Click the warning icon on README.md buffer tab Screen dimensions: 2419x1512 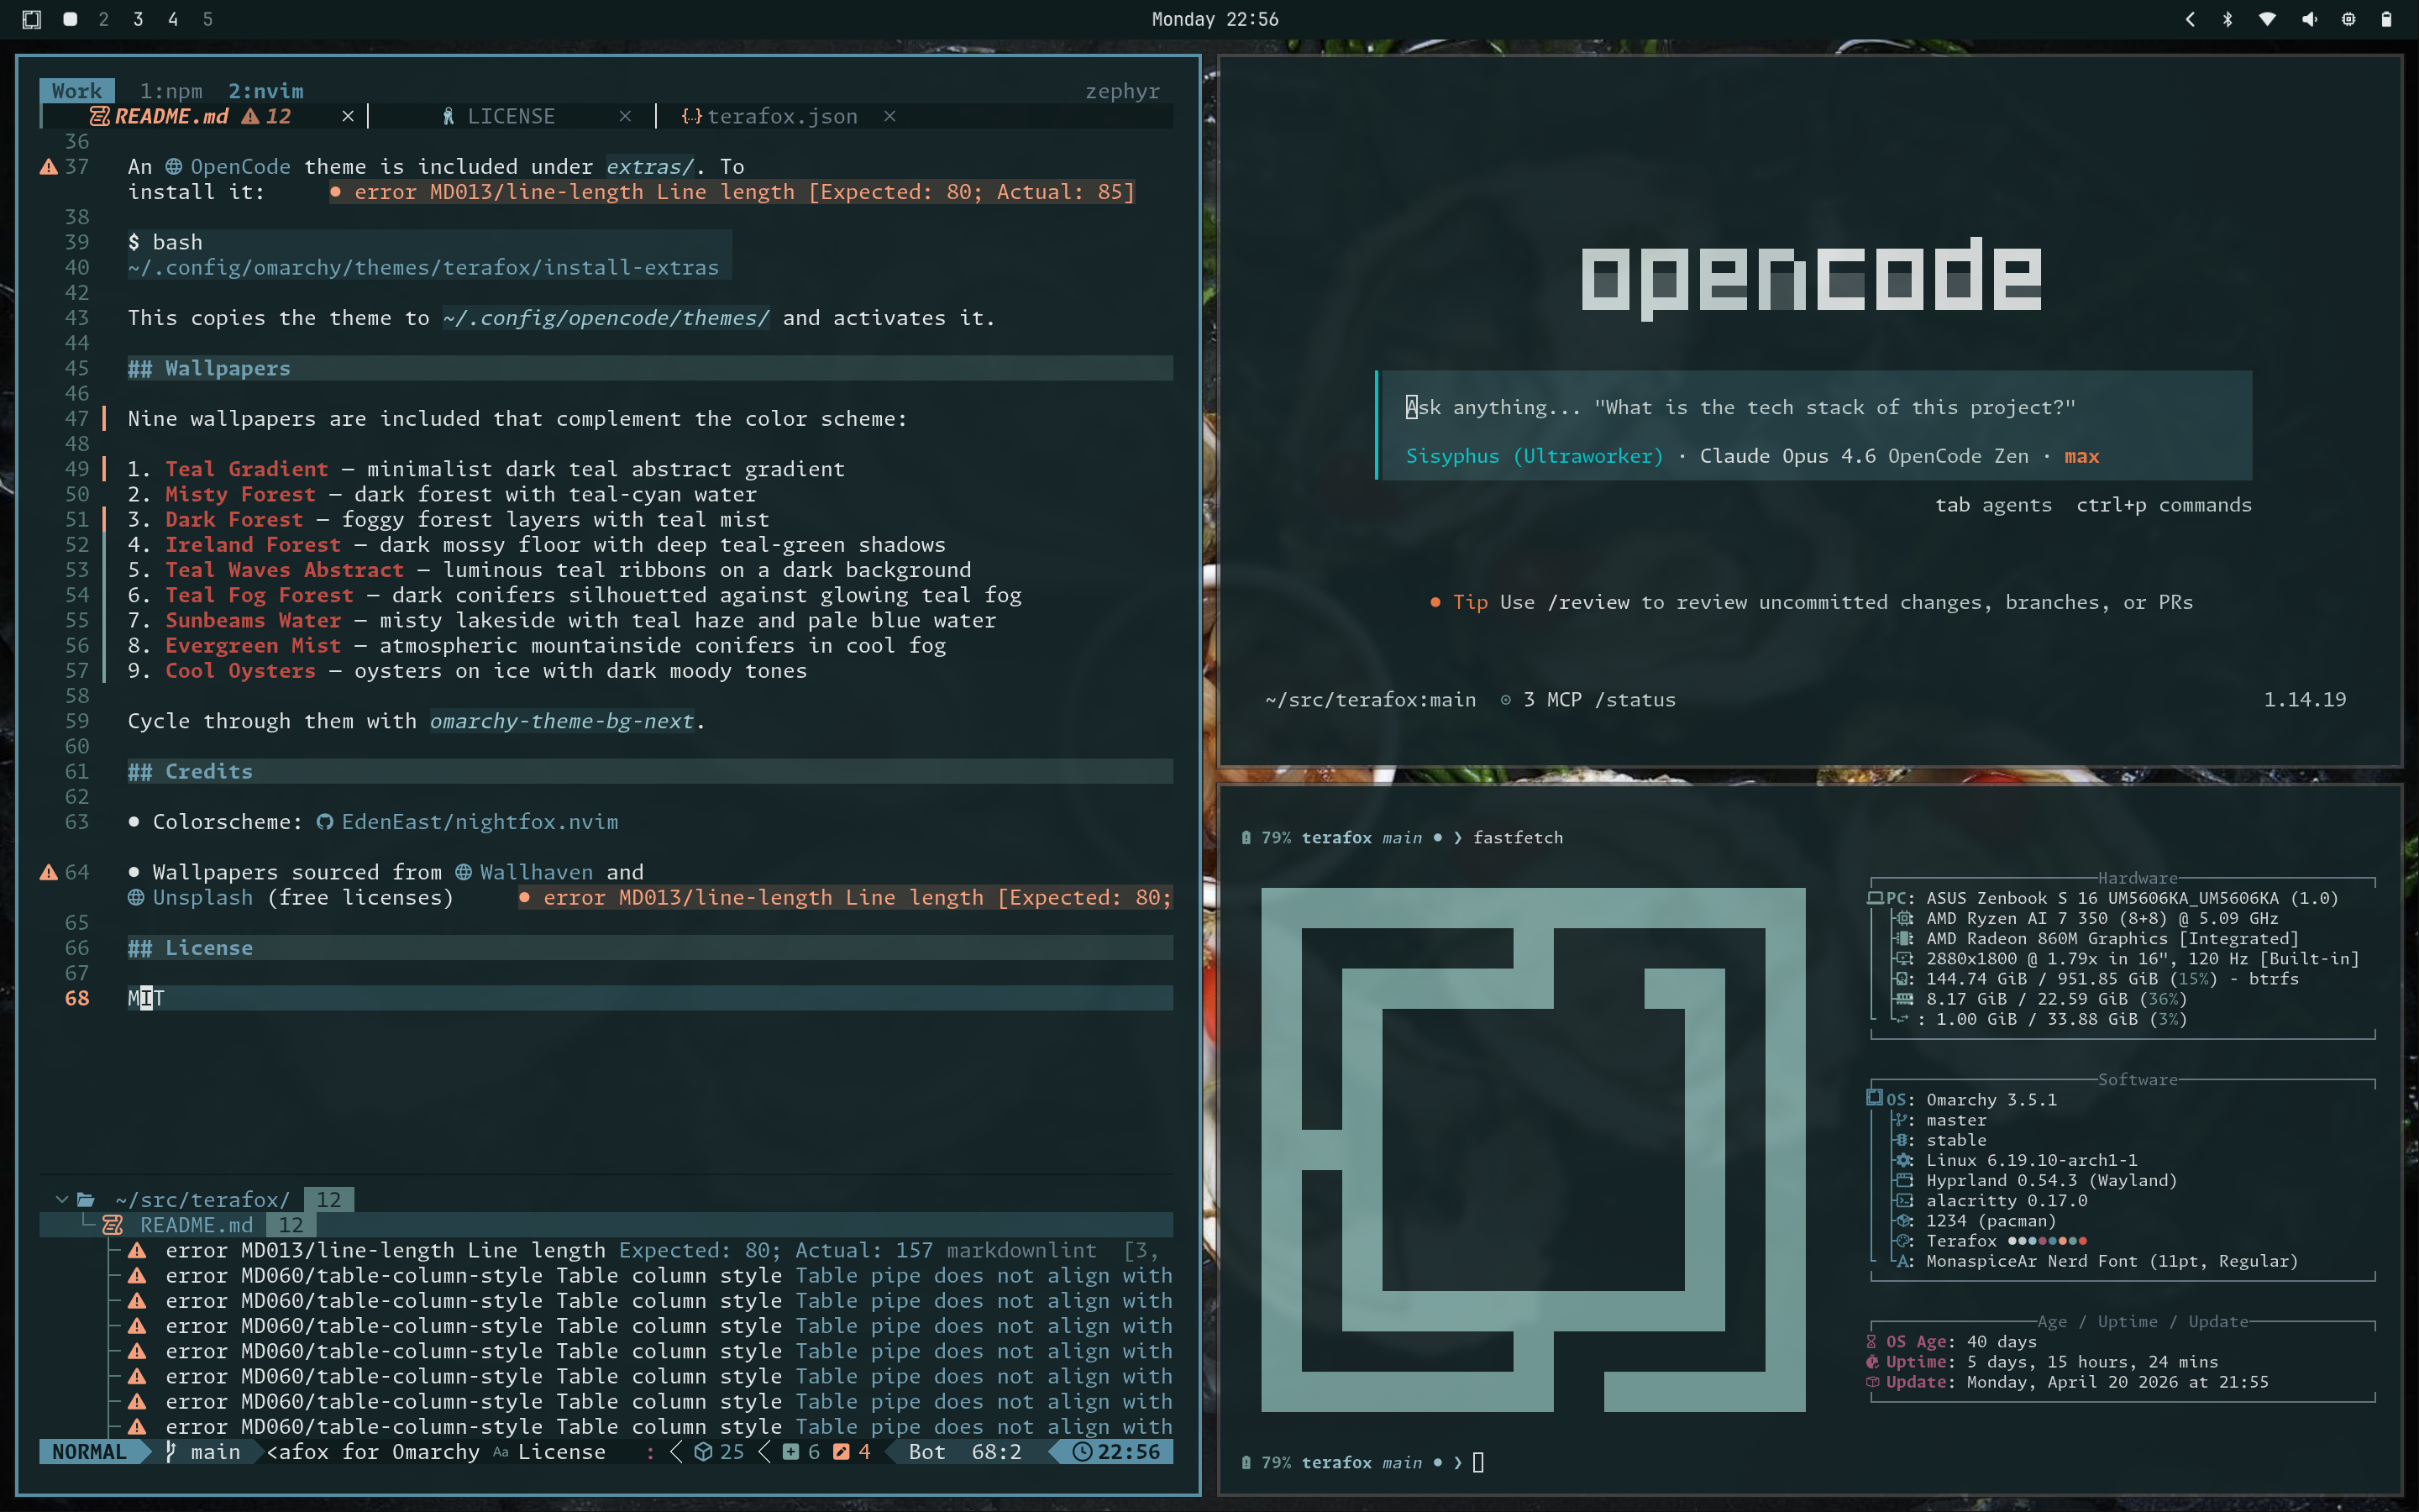(x=250, y=116)
